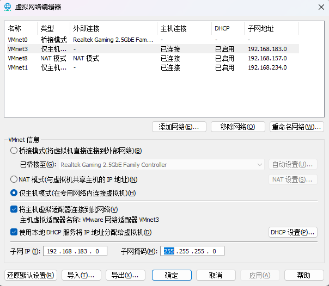329x286 pixels.
Task: Select the VMnet3 row
Action: 153,49
